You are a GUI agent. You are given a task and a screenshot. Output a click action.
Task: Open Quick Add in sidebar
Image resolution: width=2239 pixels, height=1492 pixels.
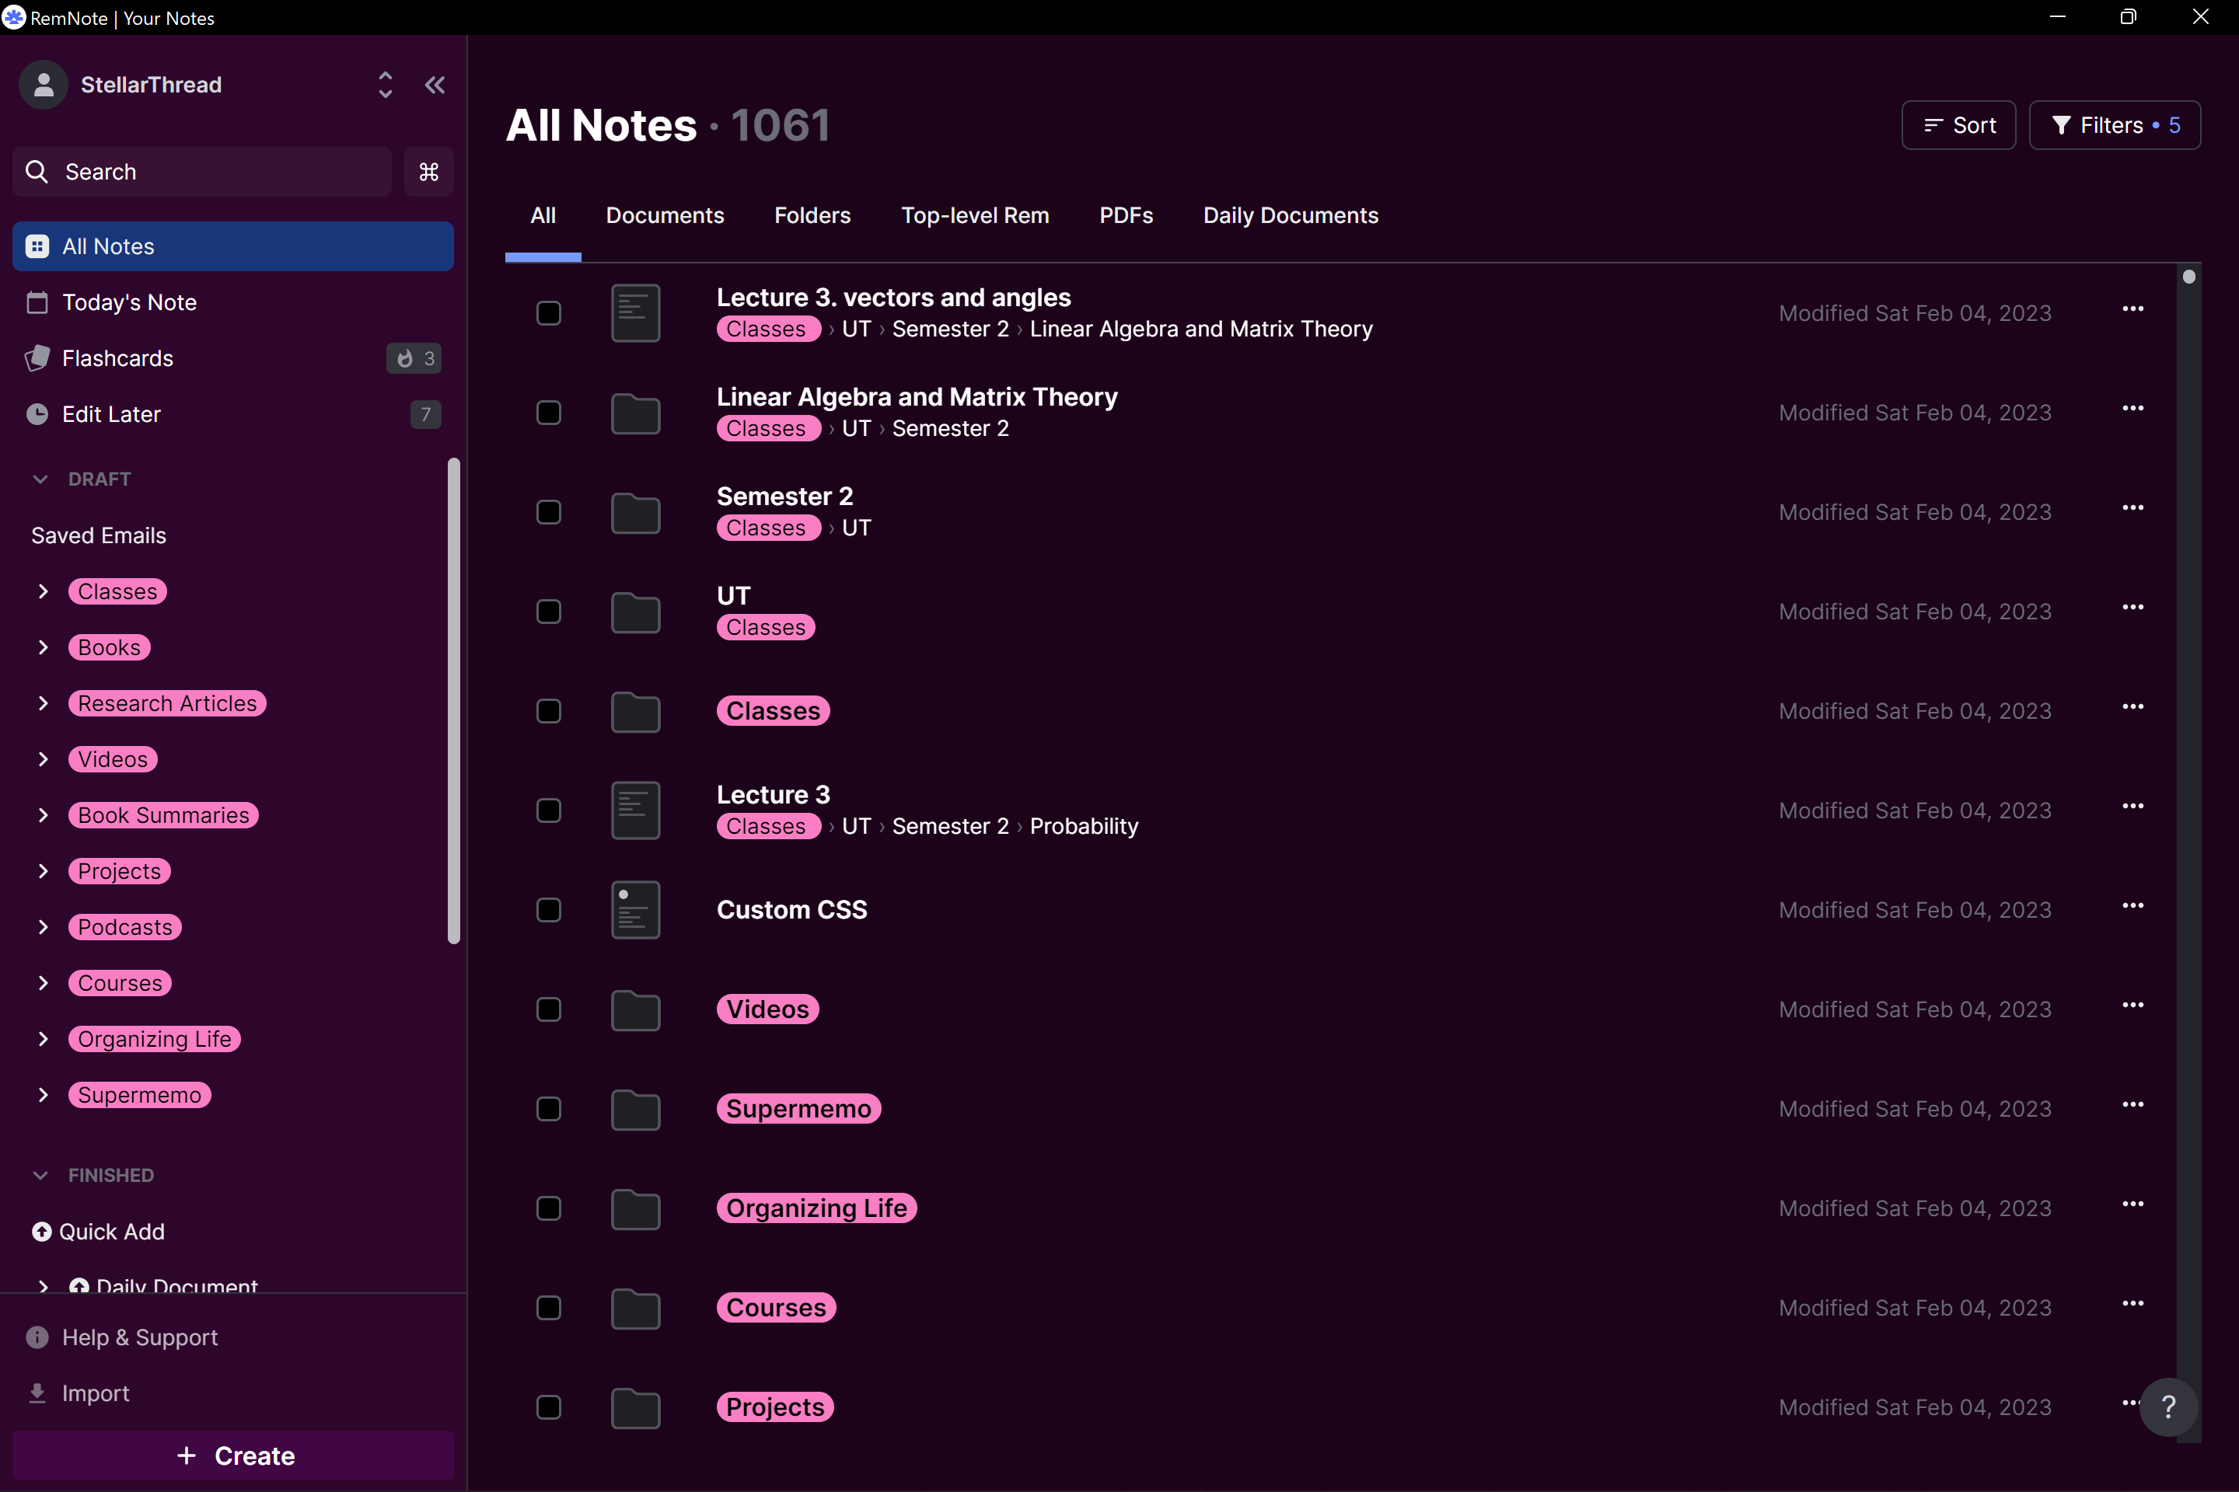point(99,1232)
